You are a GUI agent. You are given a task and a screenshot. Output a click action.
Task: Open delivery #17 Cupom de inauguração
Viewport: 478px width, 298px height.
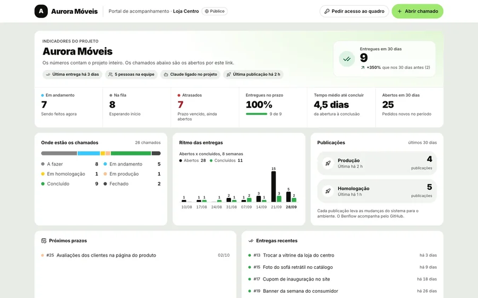point(343,279)
